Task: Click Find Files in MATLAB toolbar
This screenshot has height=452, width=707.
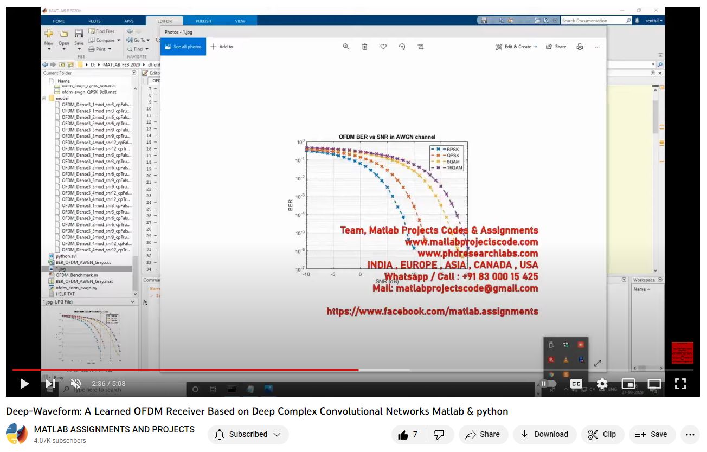Action: pyautogui.click(x=101, y=31)
